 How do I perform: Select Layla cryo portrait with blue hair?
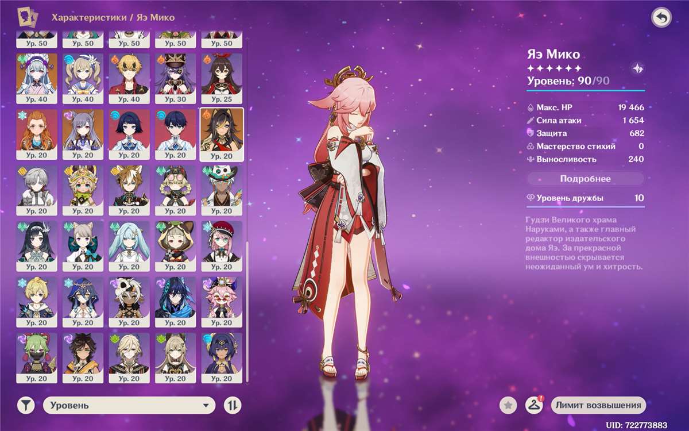[83, 303]
